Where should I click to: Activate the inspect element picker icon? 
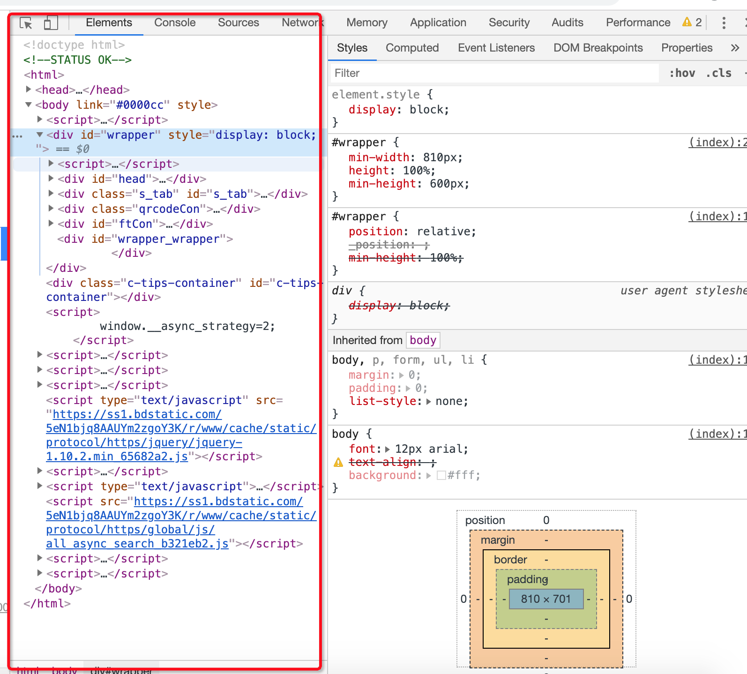[x=26, y=23]
